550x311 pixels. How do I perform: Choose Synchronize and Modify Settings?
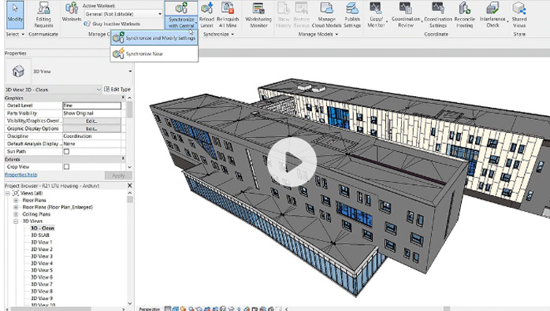pyautogui.click(x=154, y=38)
